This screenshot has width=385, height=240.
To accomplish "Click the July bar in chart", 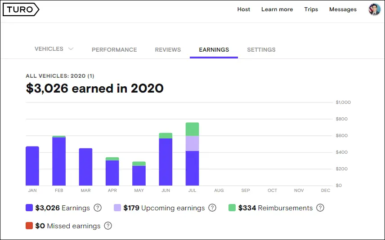I will (192, 154).
